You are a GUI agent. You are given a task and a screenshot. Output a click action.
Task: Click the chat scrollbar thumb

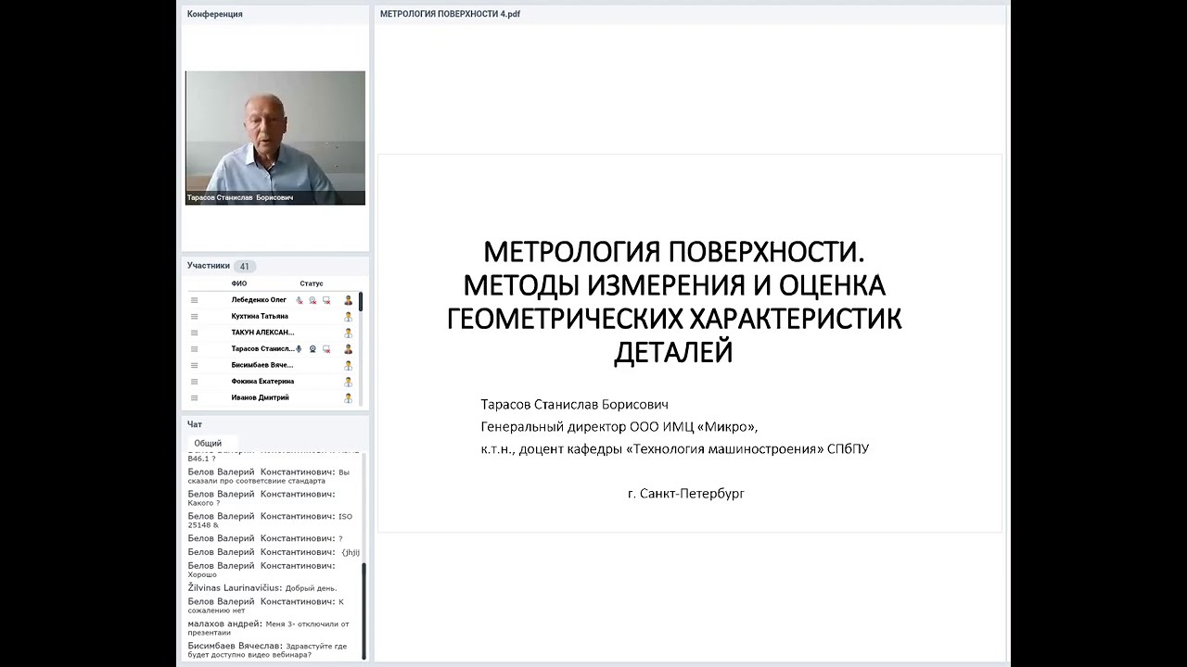point(364,610)
